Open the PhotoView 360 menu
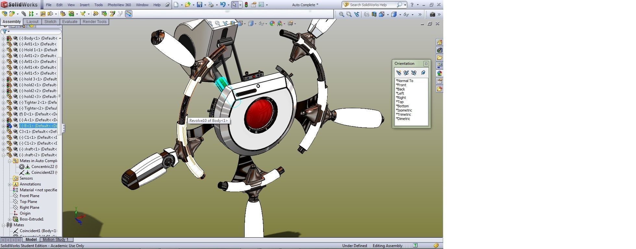 point(119,5)
